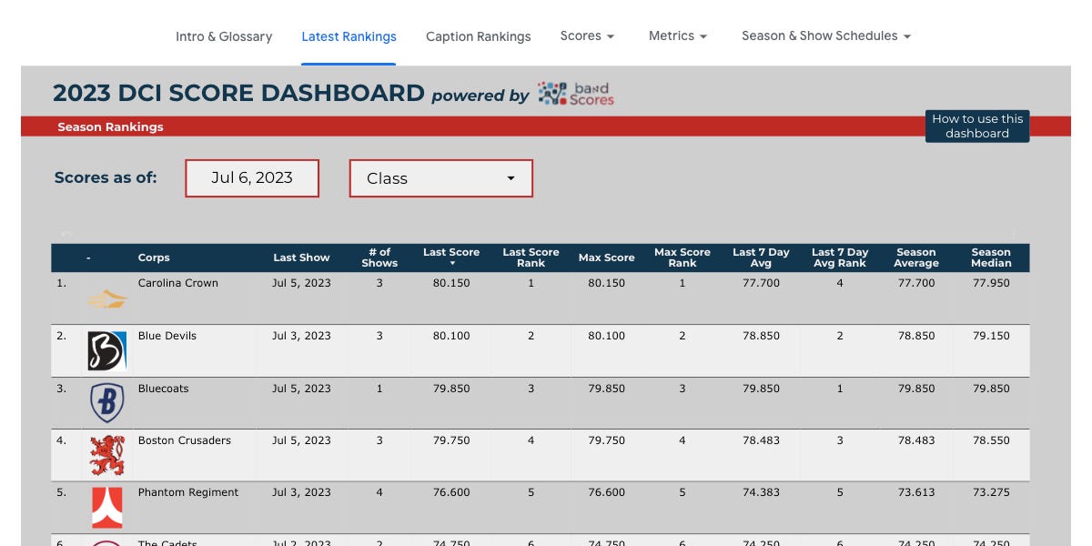
Task: Click the Blue Devils corps name
Action: point(167,336)
